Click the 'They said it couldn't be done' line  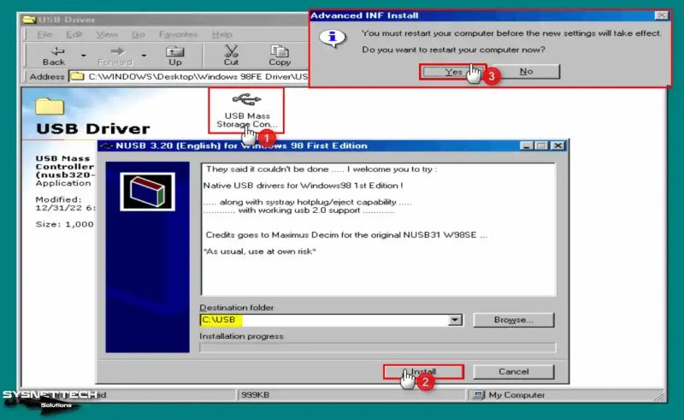tap(321, 169)
